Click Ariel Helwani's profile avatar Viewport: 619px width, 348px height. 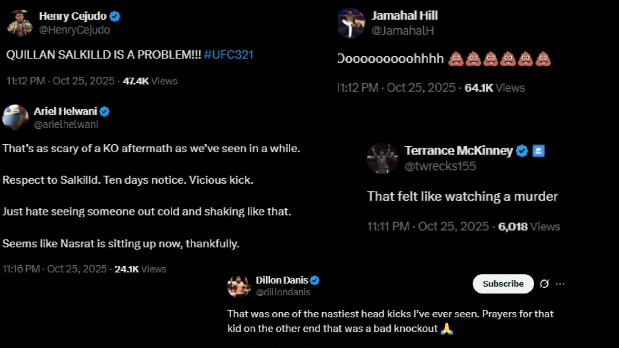(x=15, y=118)
